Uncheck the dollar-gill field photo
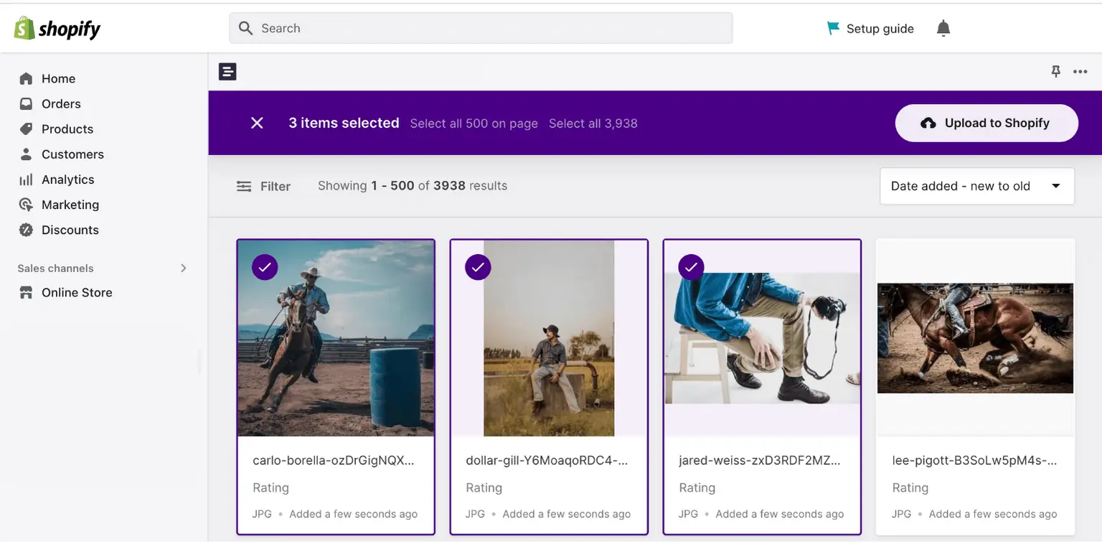Viewport: 1102px width, 542px height. tap(478, 267)
